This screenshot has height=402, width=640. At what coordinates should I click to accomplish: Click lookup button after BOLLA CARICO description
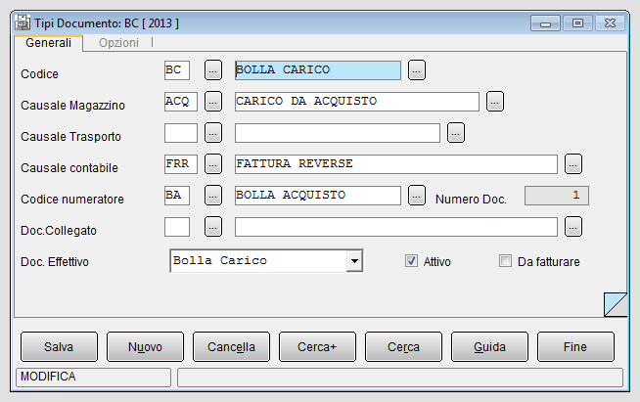pyautogui.click(x=416, y=70)
